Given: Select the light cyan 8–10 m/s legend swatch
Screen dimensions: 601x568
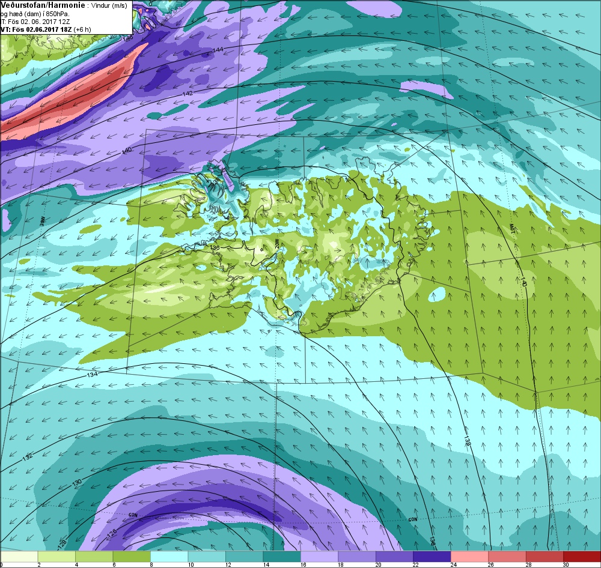Looking at the screenshot, I should [x=169, y=557].
